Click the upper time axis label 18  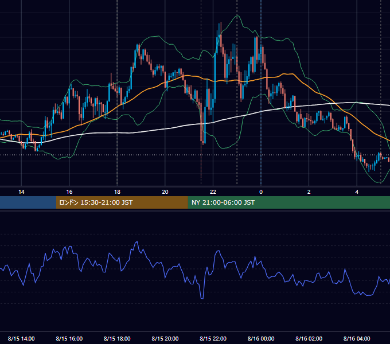[117, 192]
